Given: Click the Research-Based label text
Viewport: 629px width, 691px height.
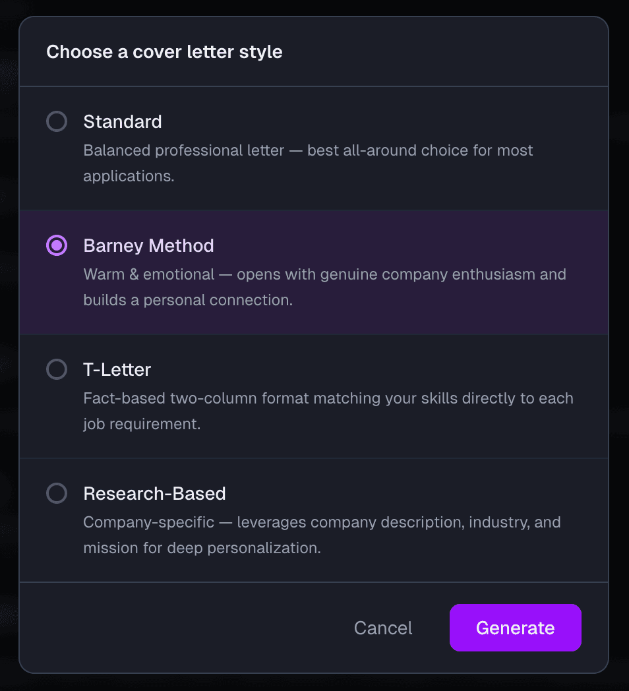Looking at the screenshot, I should pyautogui.click(x=154, y=493).
